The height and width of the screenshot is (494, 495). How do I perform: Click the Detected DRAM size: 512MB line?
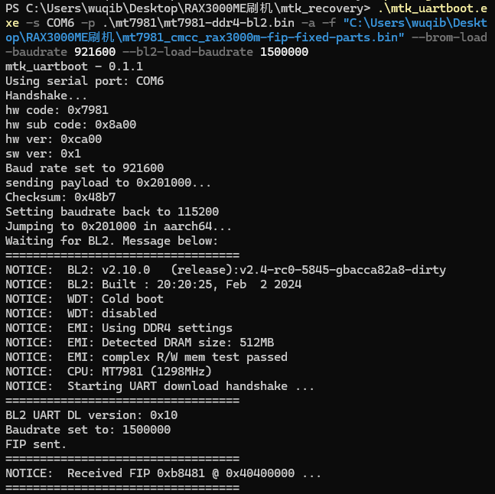coord(139,343)
